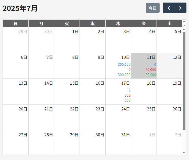Click scroll up arrow of calendar body

184,29
